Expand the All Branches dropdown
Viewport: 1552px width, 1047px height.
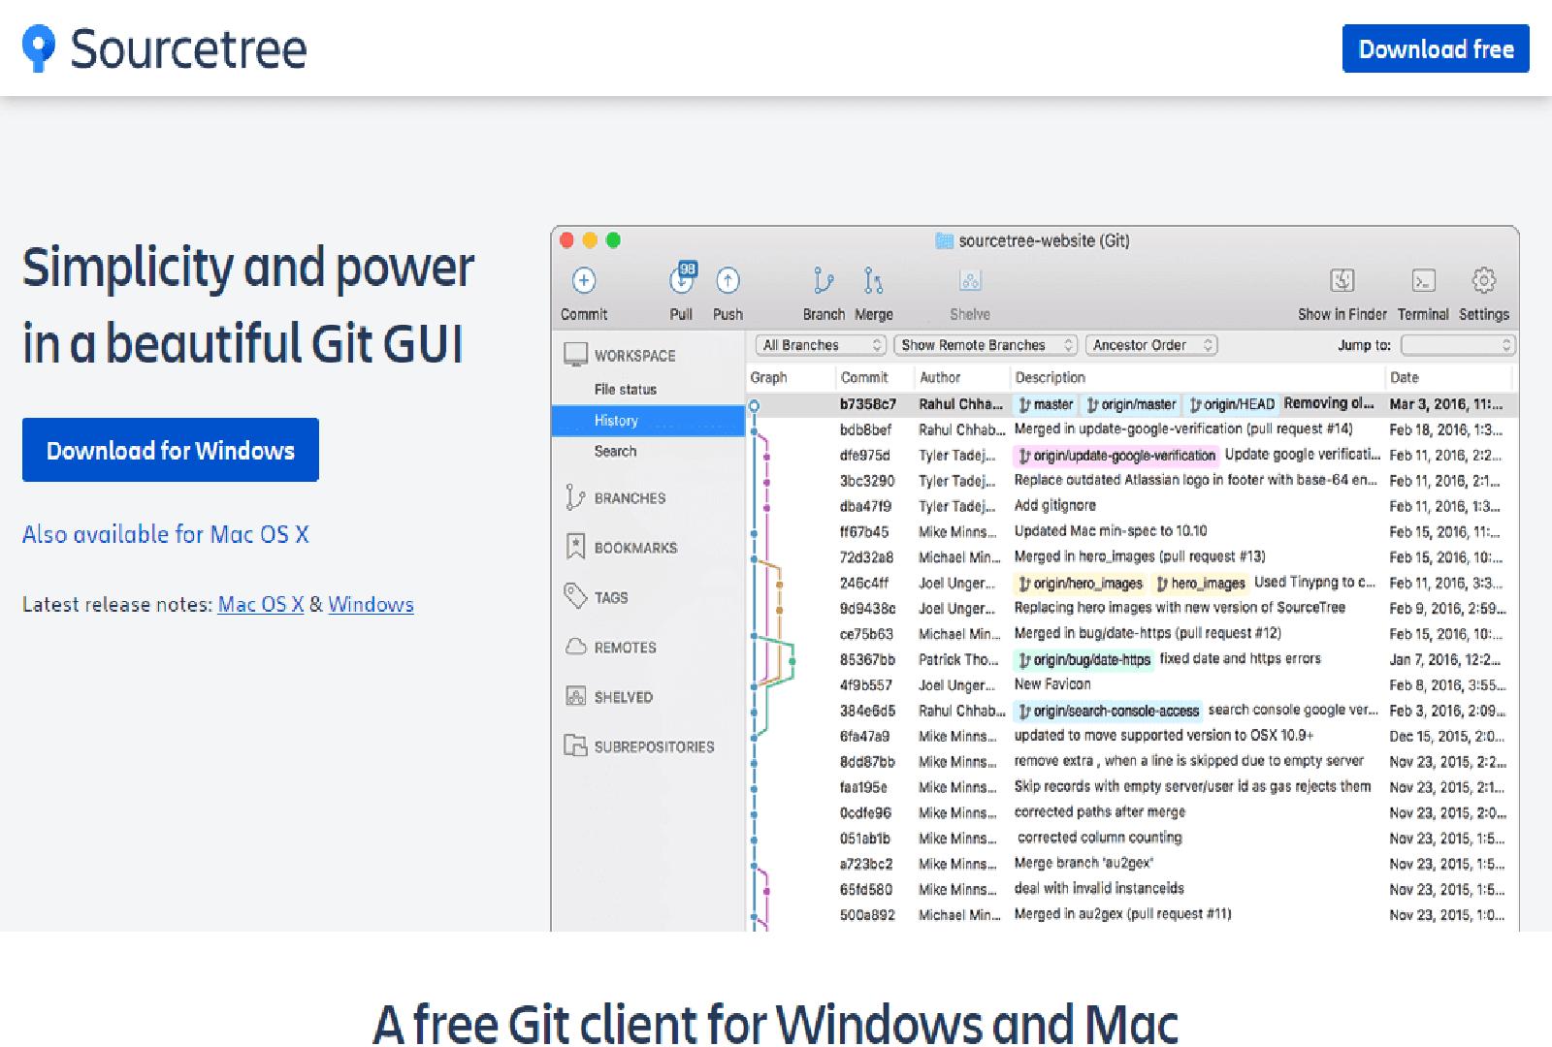(820, 344)
